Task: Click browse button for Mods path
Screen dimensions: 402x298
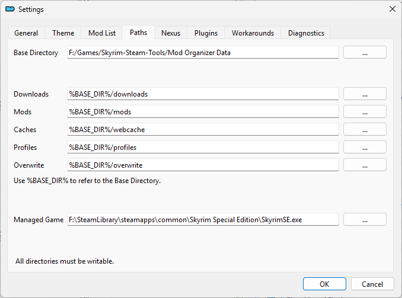Action: coord(365,112)
